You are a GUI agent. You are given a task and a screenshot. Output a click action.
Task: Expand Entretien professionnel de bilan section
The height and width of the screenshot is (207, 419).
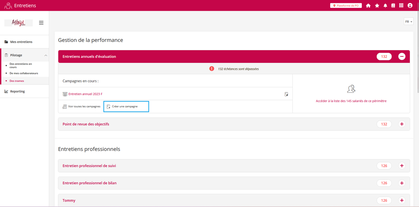[x=402, y=183]
